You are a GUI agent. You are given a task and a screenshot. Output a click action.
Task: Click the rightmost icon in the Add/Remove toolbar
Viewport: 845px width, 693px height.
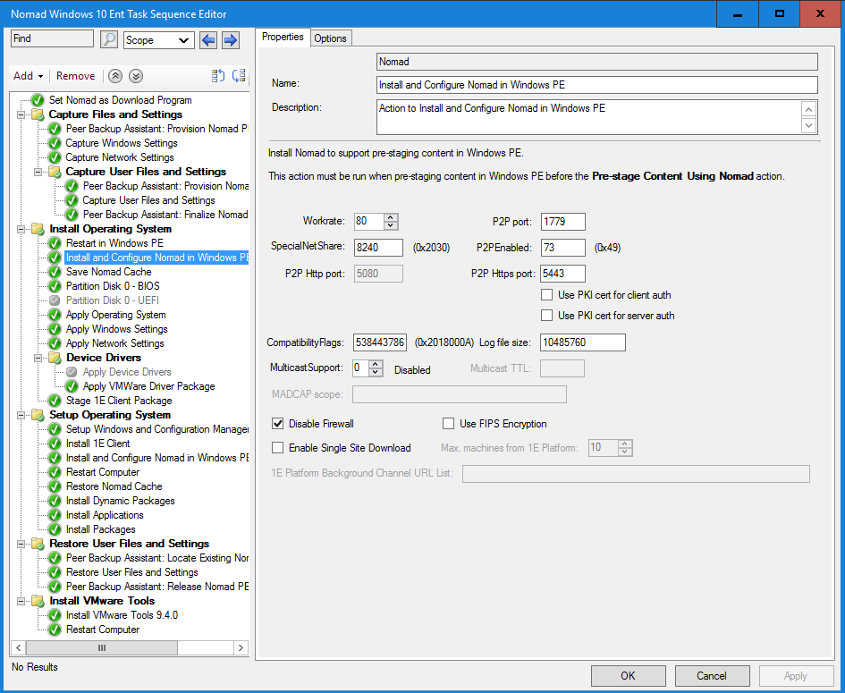[239, 76]
